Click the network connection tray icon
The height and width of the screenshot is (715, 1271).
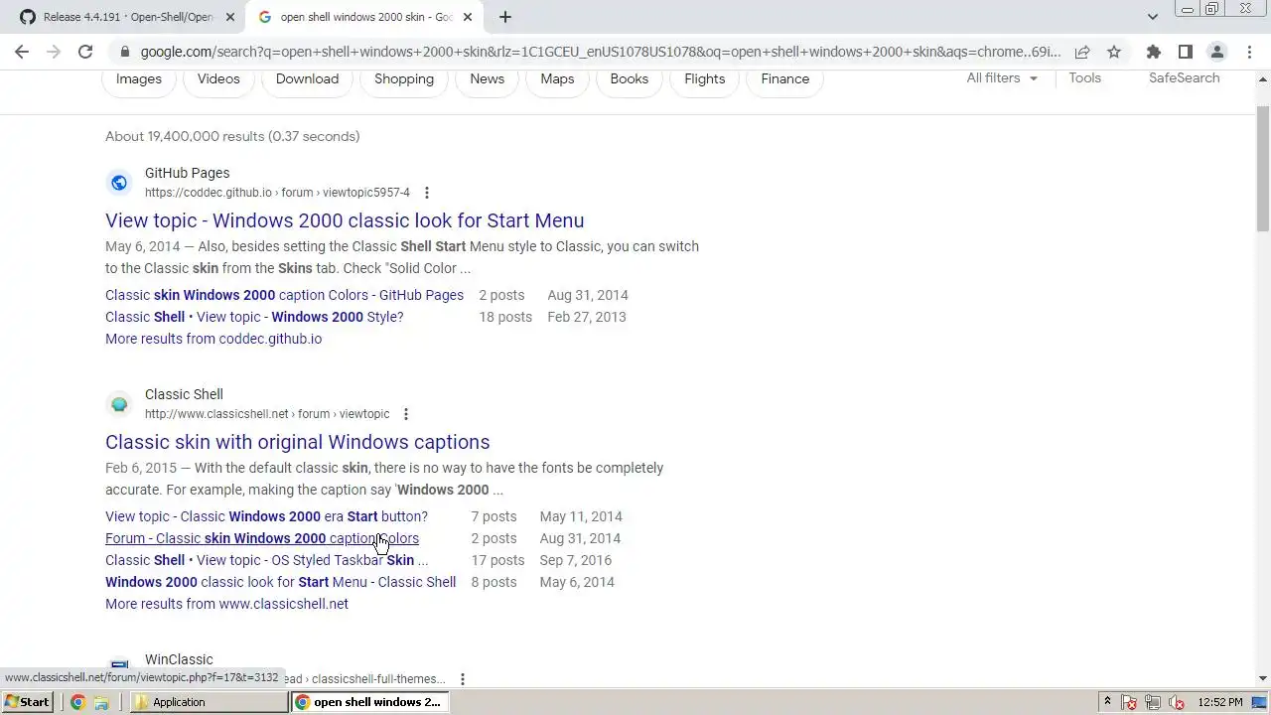tap(1153, 702)
